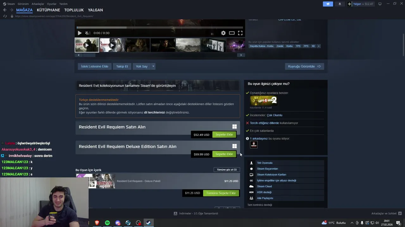Open the Steam menu
This screenshot has width=405, height=227.
(9, 4)
